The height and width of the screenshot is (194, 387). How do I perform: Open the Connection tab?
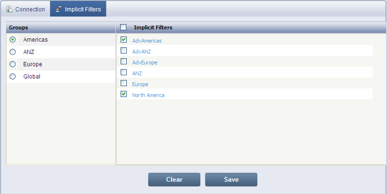[30, 9]
